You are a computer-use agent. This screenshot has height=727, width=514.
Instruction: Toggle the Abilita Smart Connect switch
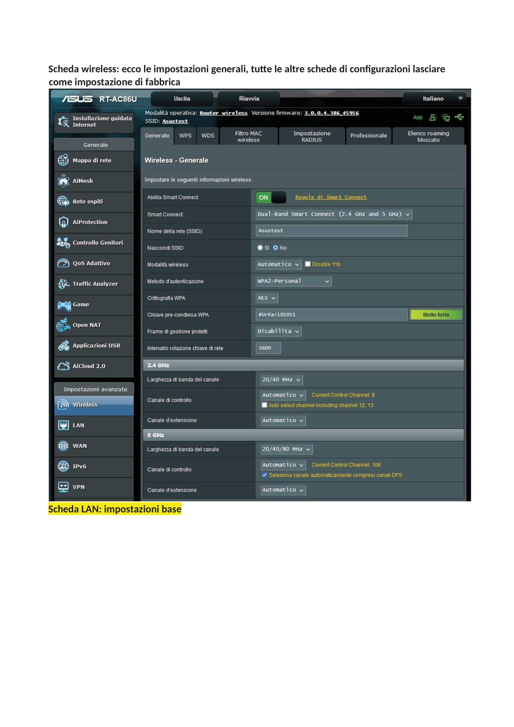(x=271, y=198)
